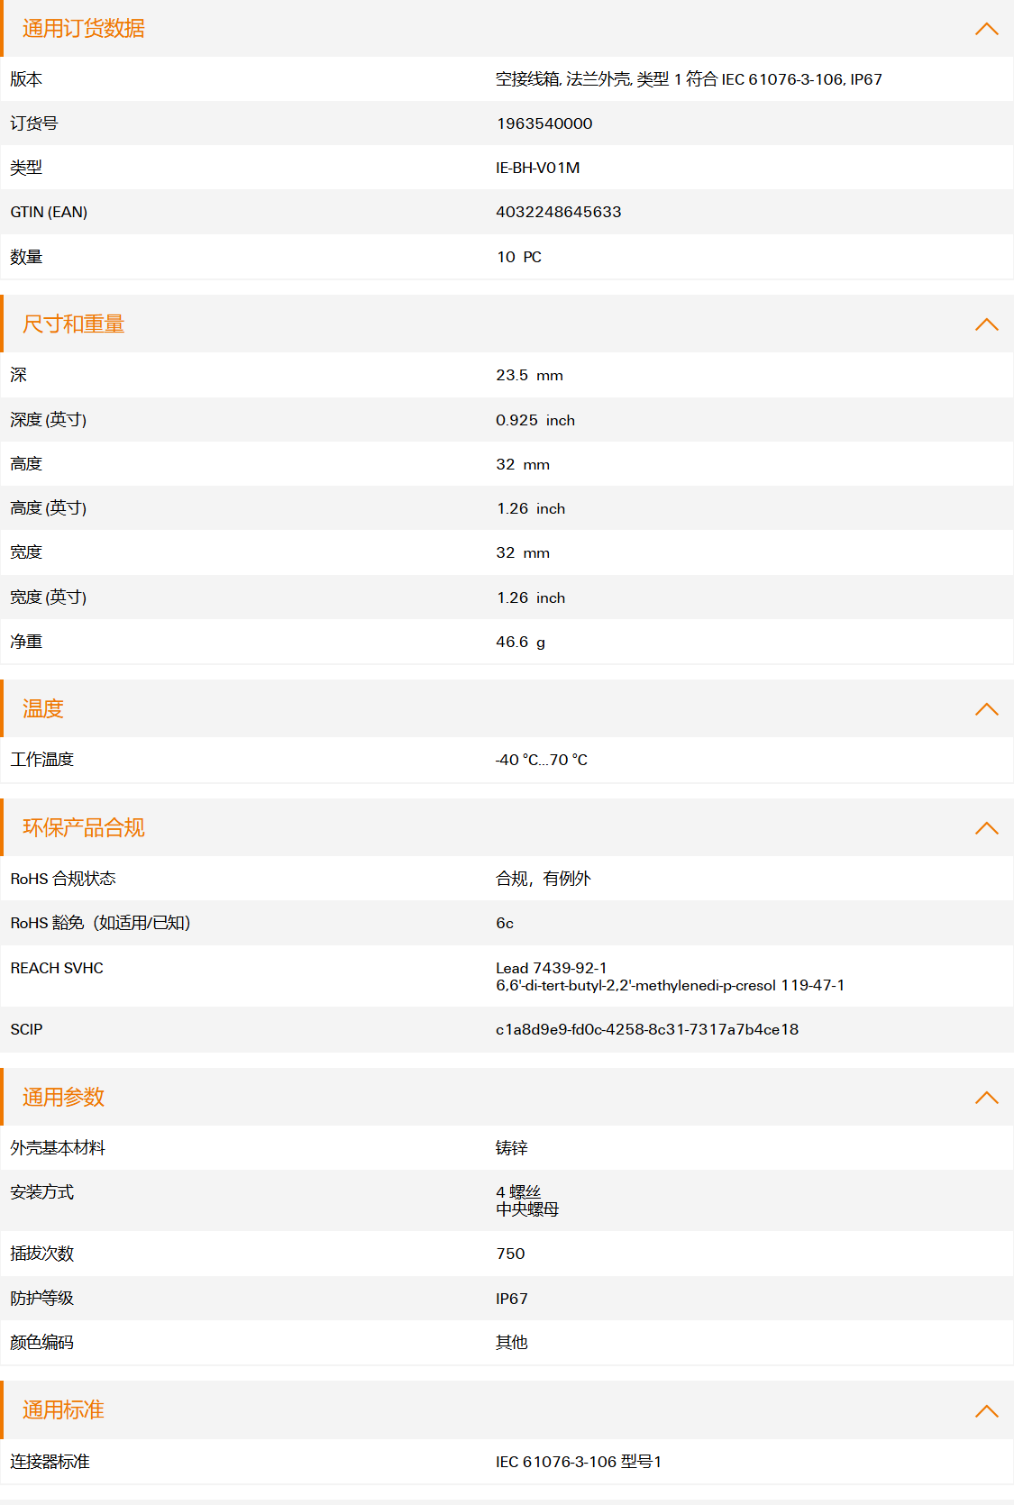1014x1505 pixels.
Task: Click the connector standard IEC 61076-3-106 型号1
Action: (x=579, y=1462)
